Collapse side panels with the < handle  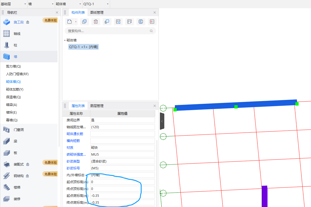(x=162, y=121)
